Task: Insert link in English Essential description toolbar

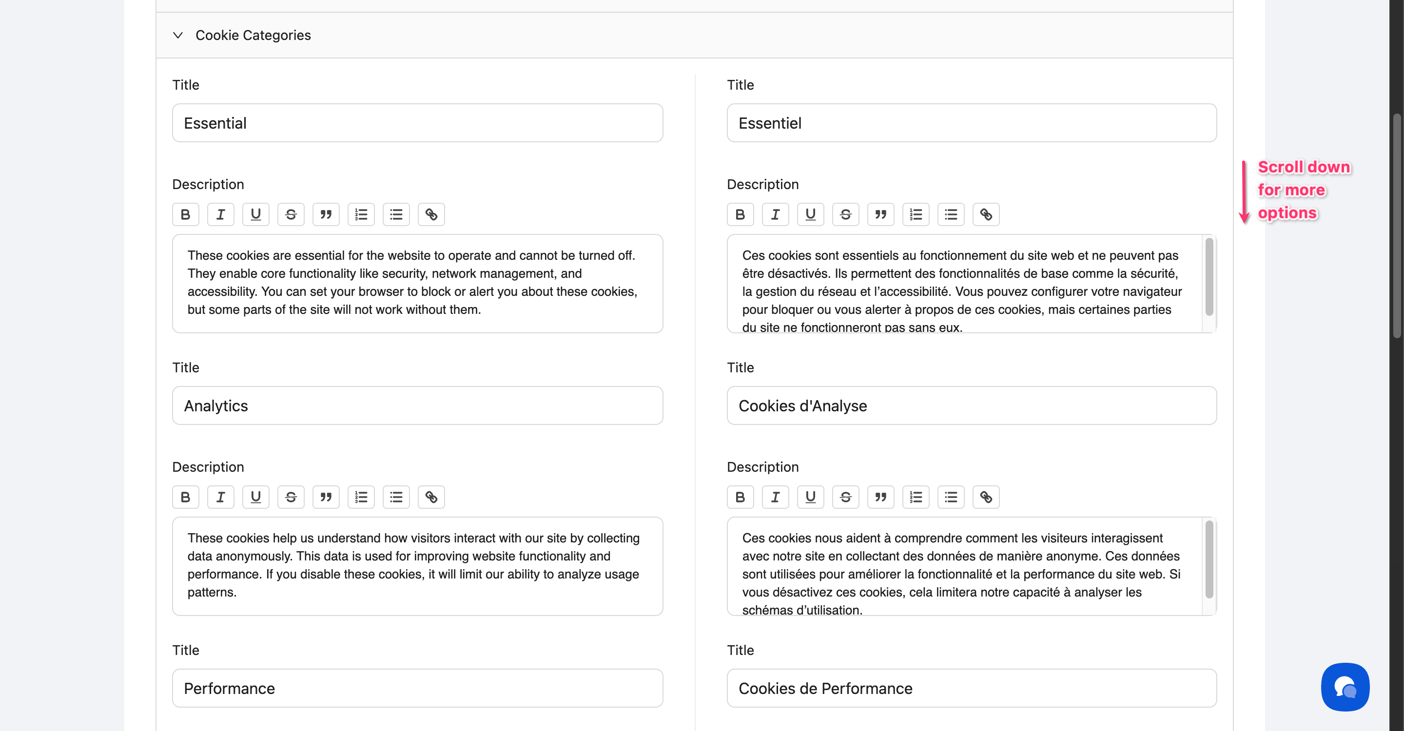Action: (431, 214)
